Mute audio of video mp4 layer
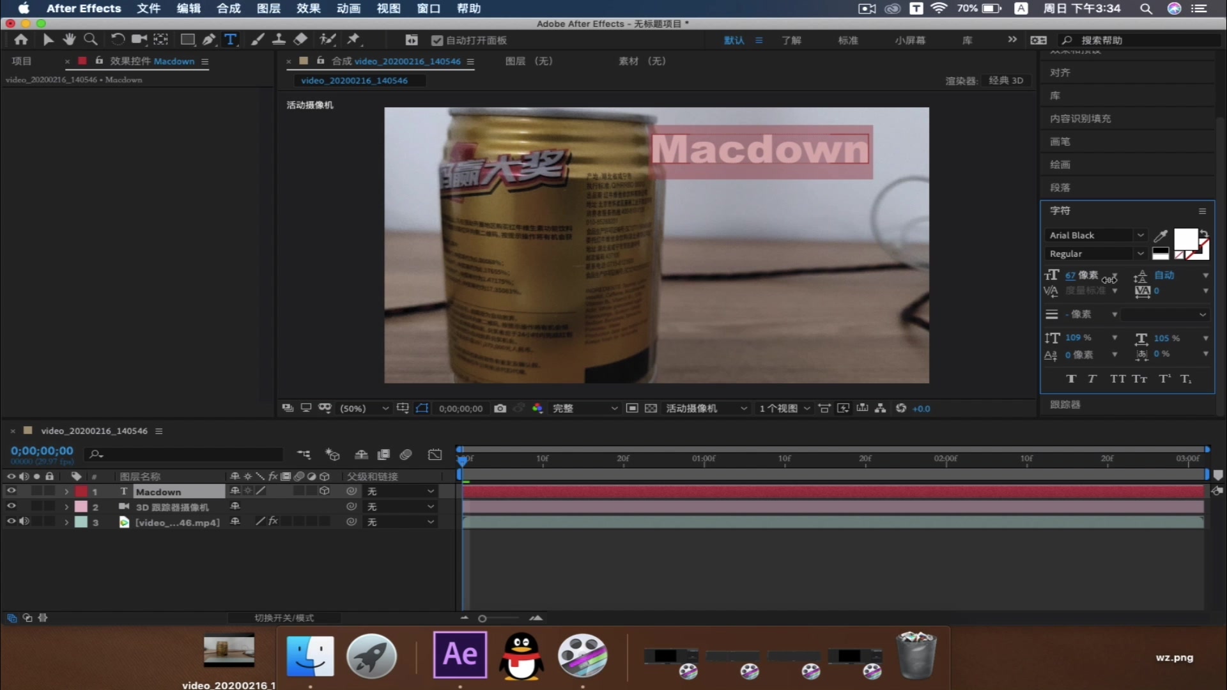The width and height of the screenshot is (1227, 690). [x=24, y=521]
